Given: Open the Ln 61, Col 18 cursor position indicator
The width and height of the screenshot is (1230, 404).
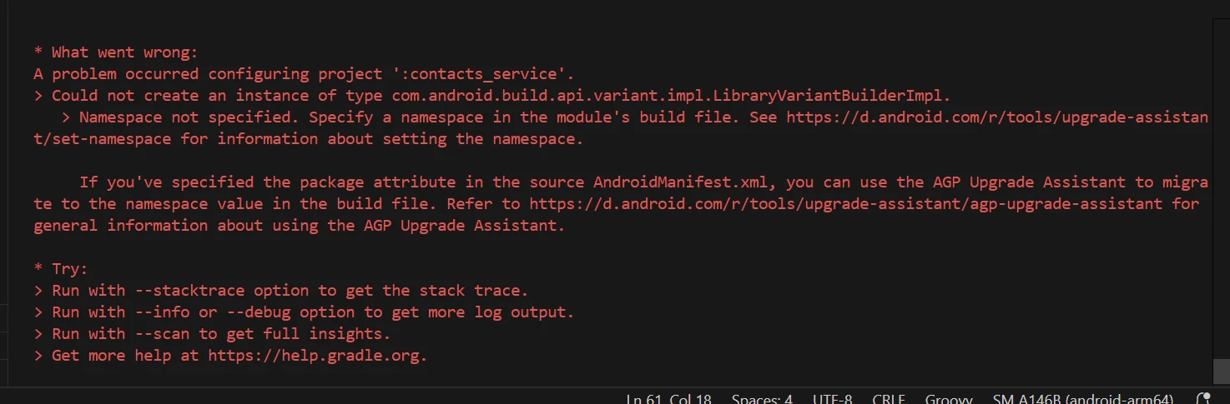Looking at the screenshot, I should [668, 399].
